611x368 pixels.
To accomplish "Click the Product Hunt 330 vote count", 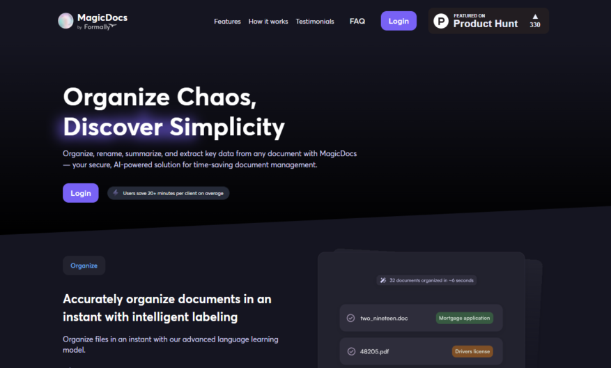I will (x=535, y=25).
